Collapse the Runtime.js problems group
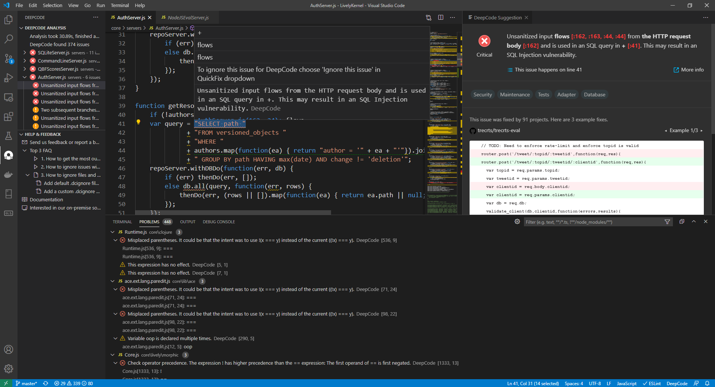Viewport: 715px width, 387px height. coord(112,232)
